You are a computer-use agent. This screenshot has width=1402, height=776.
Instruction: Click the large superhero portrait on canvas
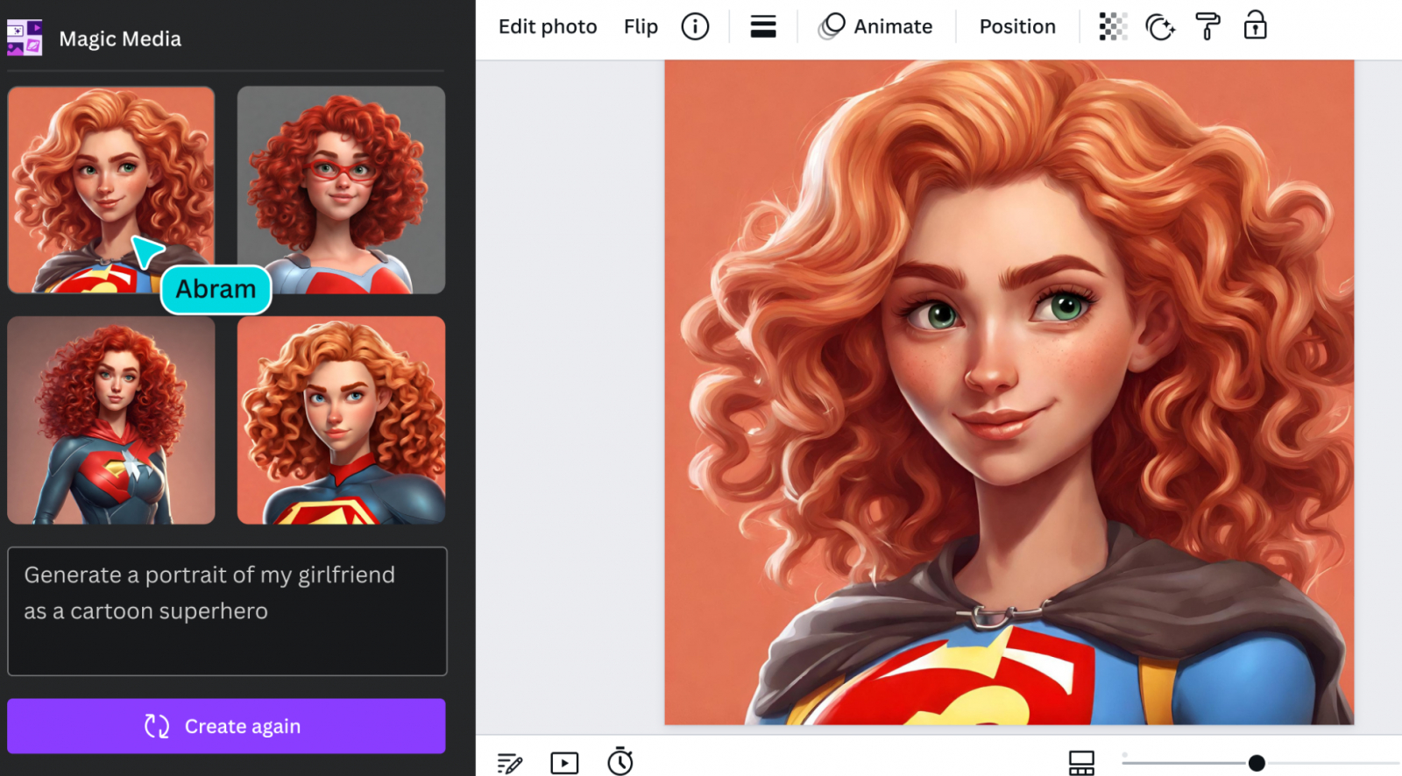pos(1009,392)
